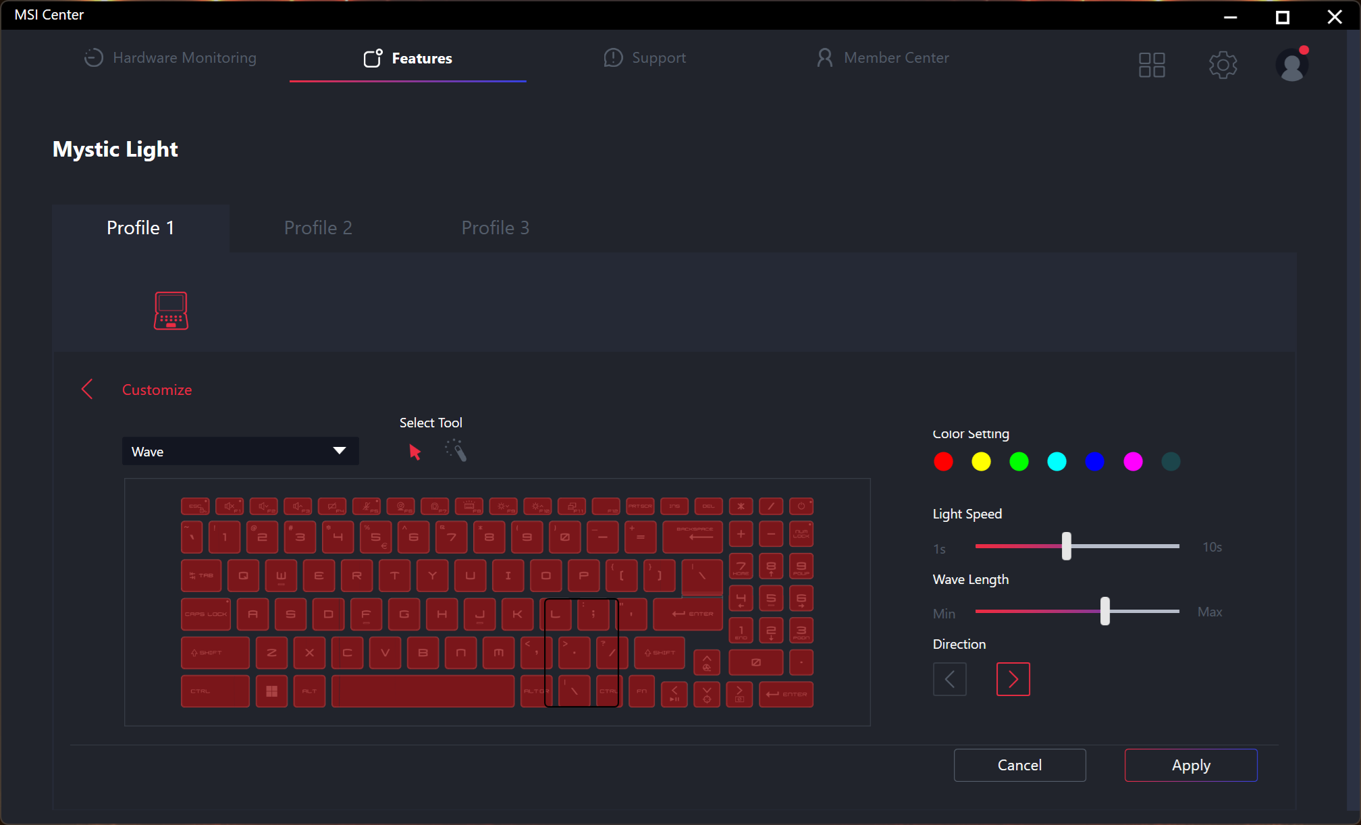This screenshot has height=825, width=1361.
Task: Select the up arrow key on the keyboard
Action: click(707, 662)
